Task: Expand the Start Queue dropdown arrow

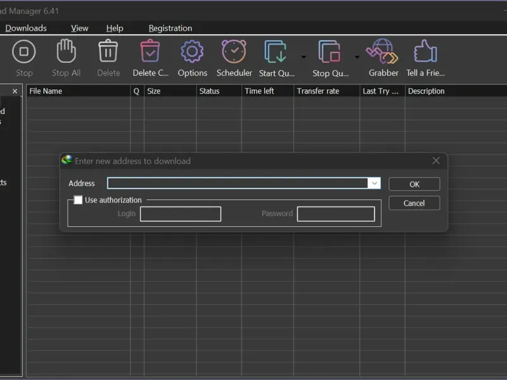Action: coord(304,57)
